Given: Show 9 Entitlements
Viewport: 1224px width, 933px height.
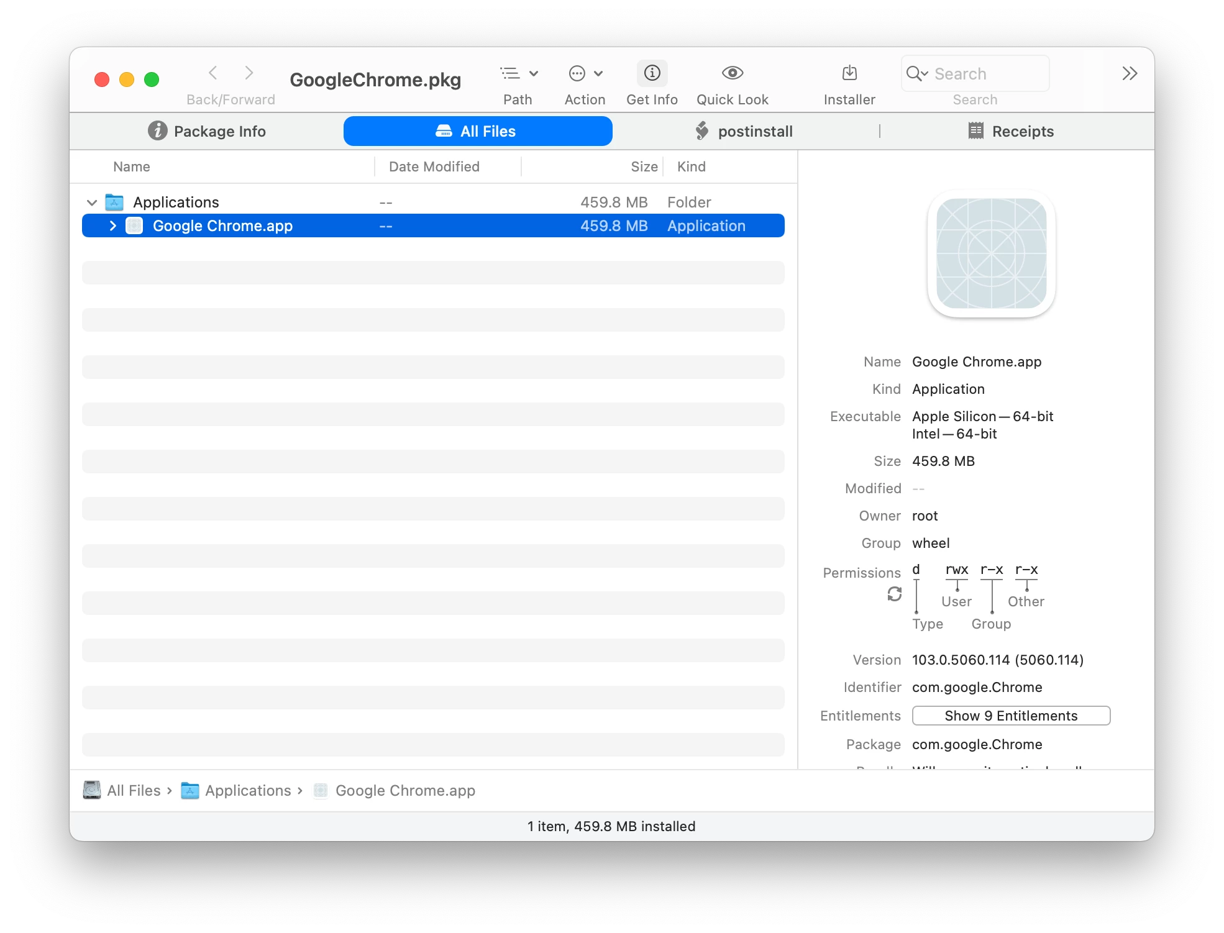Looking at the screenshot, I should point(1011,716).
